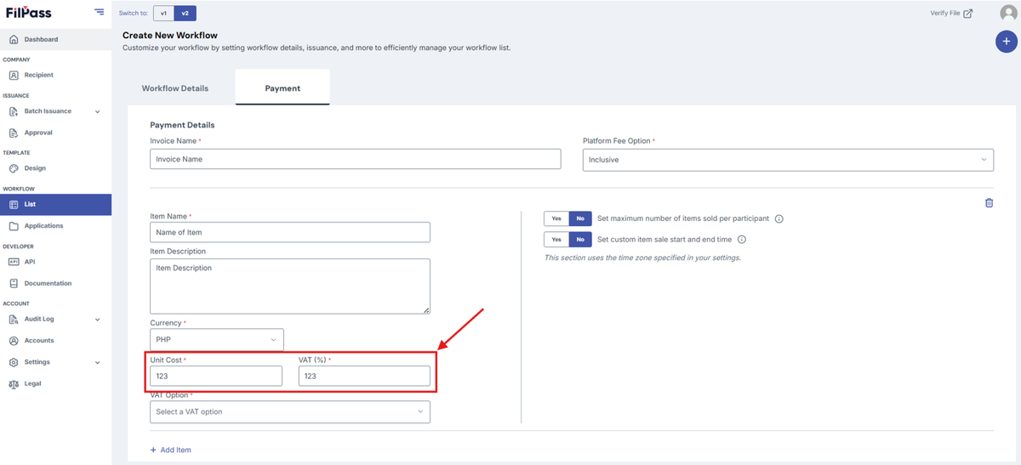Open the Dashboard home icon

tap(14, 39)
